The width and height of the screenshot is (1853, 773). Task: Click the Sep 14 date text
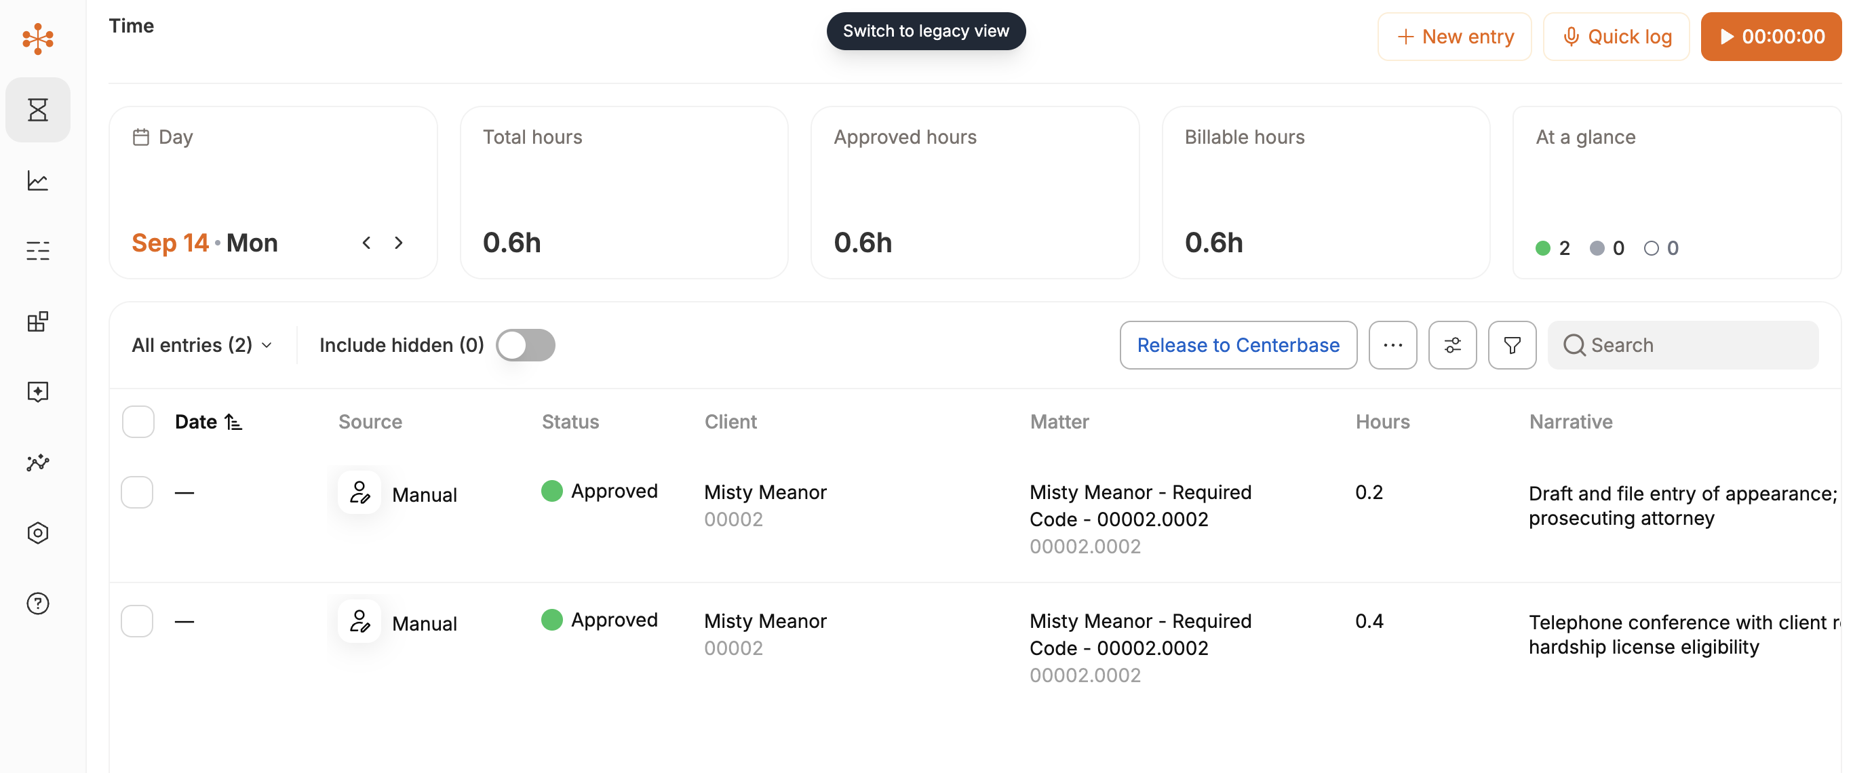(170, 243)
